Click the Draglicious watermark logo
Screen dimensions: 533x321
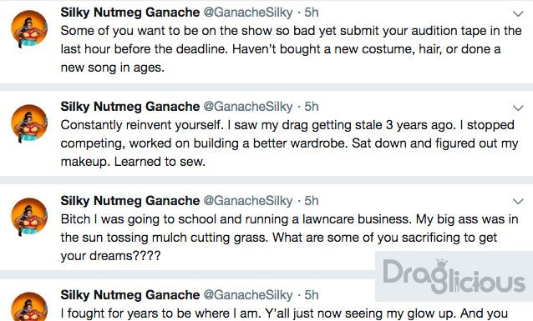[x=454, y=277]
